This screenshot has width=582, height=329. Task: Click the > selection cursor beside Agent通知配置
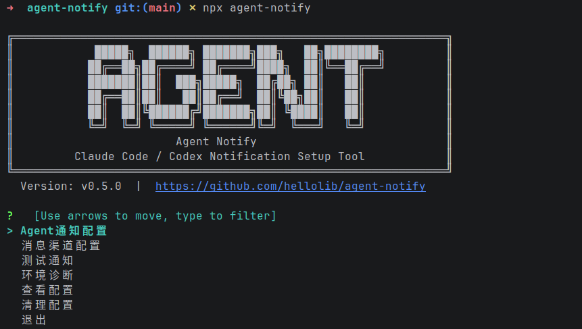click(10, 231)
